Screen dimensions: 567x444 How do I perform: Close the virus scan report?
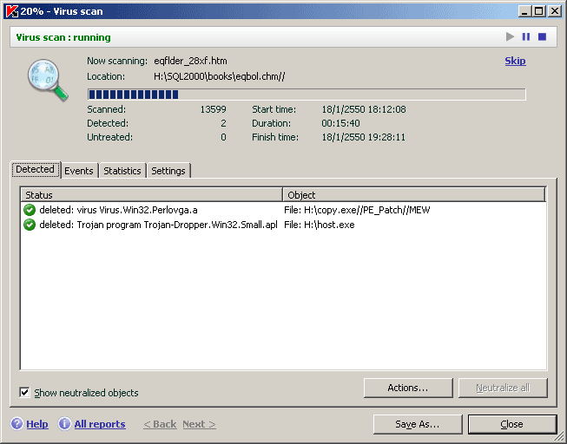(512, 424)
